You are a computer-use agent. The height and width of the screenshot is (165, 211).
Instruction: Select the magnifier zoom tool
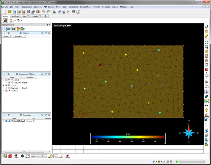point(206,47)
